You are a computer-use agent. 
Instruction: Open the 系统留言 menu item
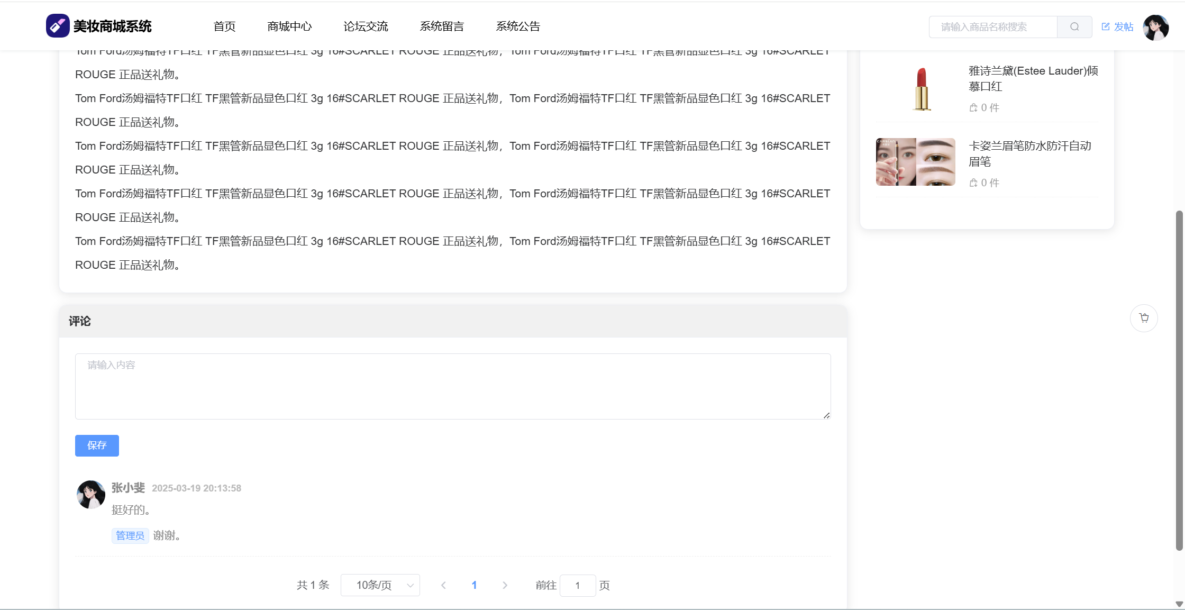[442, 26]
